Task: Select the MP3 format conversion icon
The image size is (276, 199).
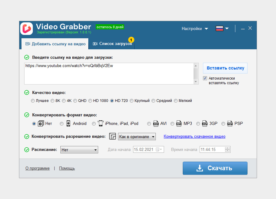Action: click(x=179, y=123)
